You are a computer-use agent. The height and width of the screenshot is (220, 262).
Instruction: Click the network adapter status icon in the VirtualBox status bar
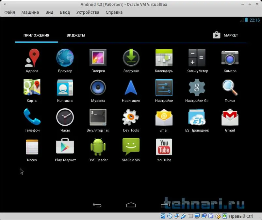177,216
